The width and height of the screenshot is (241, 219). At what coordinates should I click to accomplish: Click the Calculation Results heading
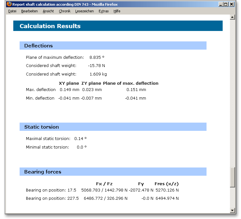pyautogui.click(x=50, y=26)
